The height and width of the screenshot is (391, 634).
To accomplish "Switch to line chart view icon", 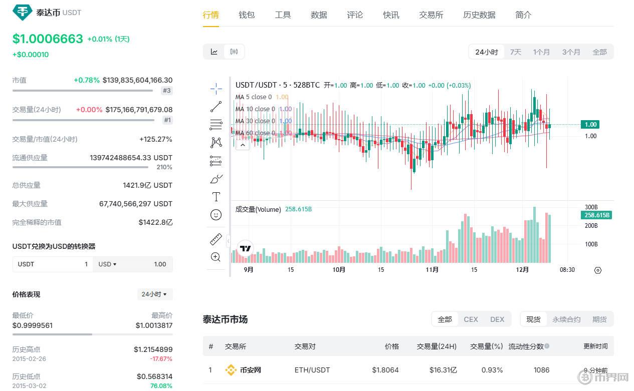I will click(214, 52).
